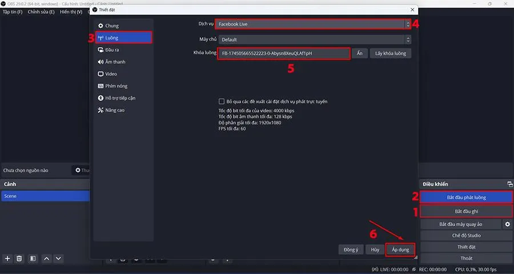Delete selected scene with trash icon

pos(19,259)
